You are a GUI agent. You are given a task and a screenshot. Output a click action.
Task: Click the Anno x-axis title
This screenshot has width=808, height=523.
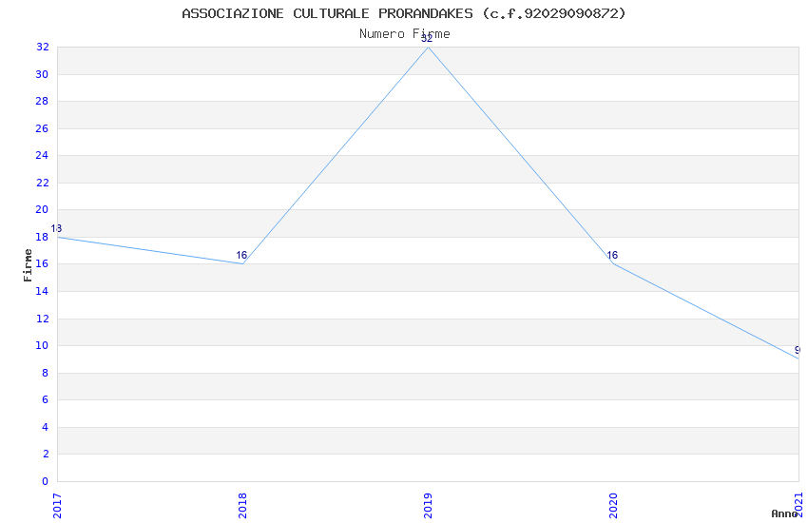[x=784, y=513]
